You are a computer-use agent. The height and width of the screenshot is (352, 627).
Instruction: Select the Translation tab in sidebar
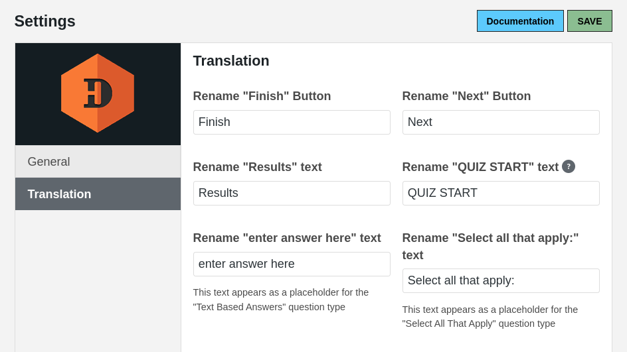pos(98,194)
